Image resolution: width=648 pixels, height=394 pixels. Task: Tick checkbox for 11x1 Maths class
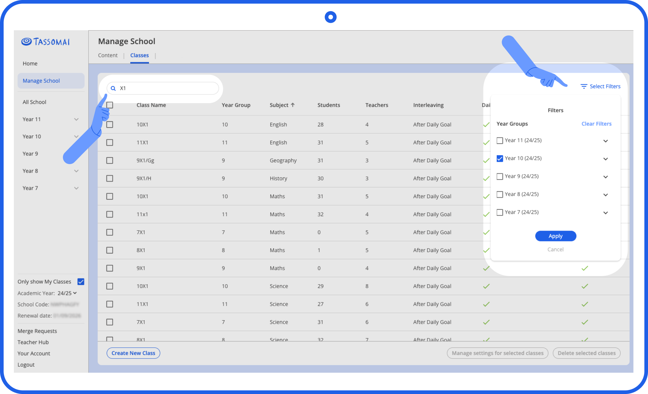110,214
